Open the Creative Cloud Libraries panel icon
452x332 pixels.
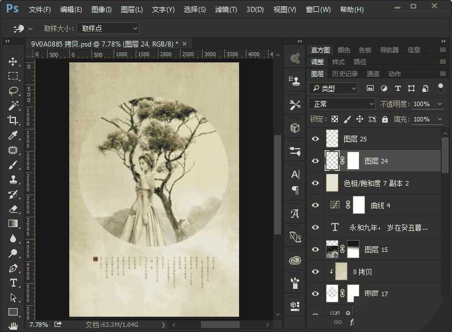point(295,260)
